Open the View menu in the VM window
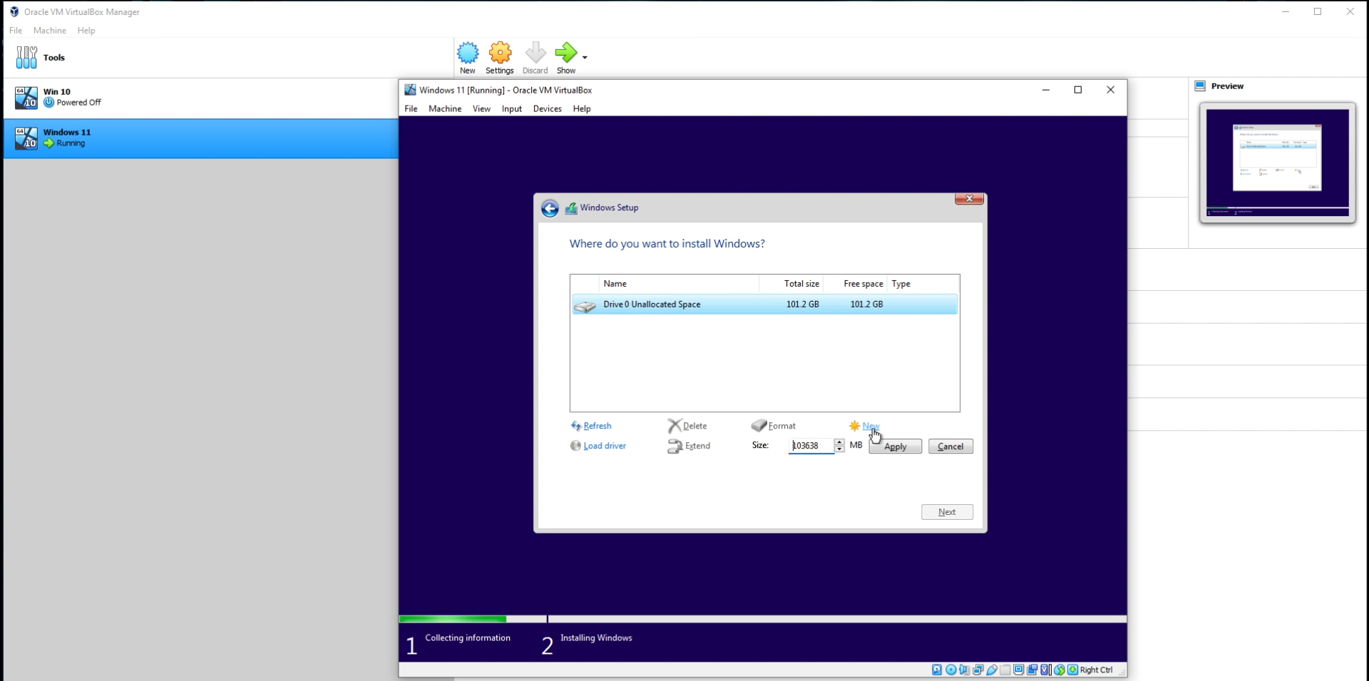1369x681 pixels. pos(481,109)
